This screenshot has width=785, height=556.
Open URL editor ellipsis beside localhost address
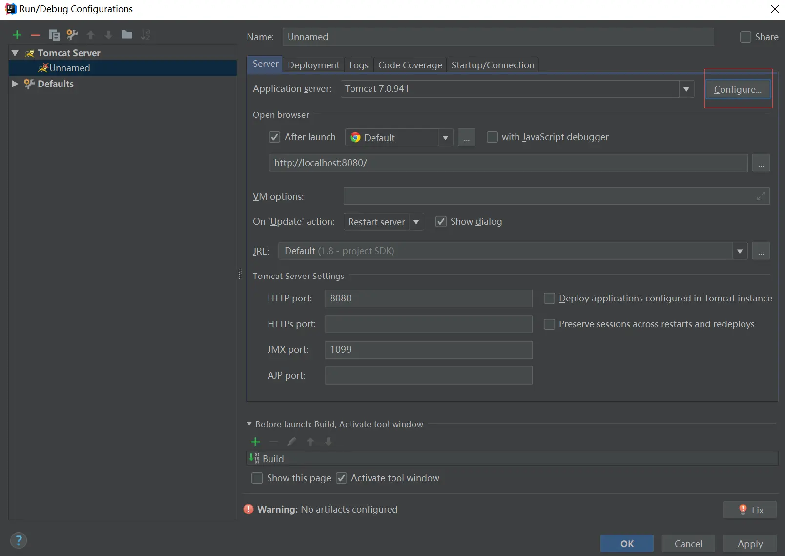761,163
